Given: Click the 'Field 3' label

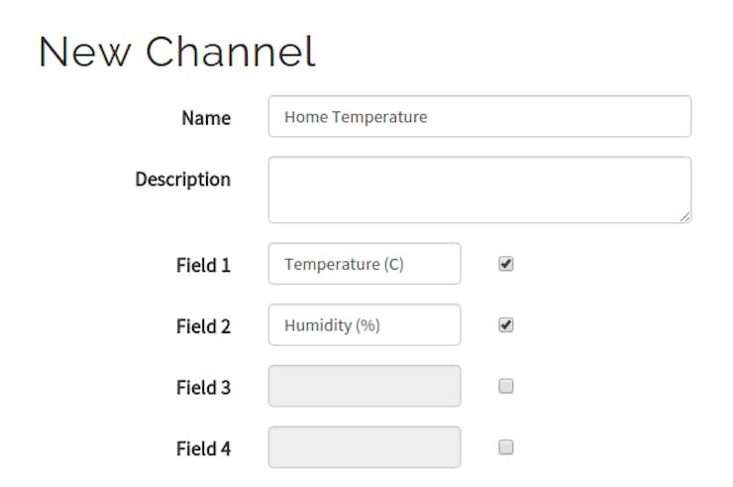Looking at the screenshot, I should (203, 388).
